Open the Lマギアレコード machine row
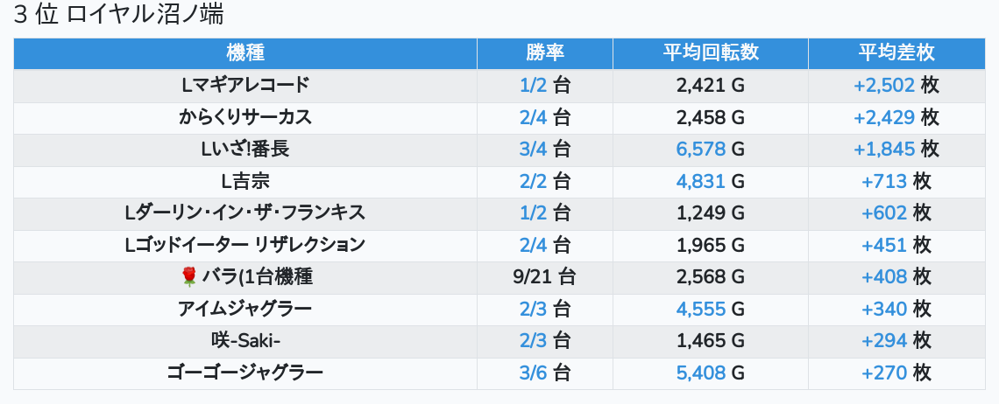Screen dimensions: 999x404 pyautogui.click(x=245, y=85)
